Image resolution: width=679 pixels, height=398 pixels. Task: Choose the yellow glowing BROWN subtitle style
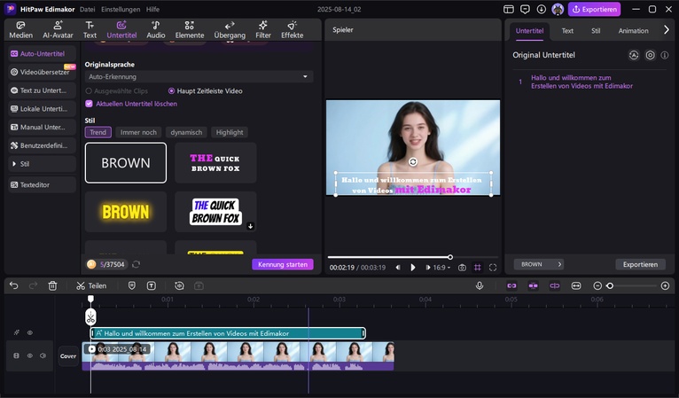pos(126,212)
